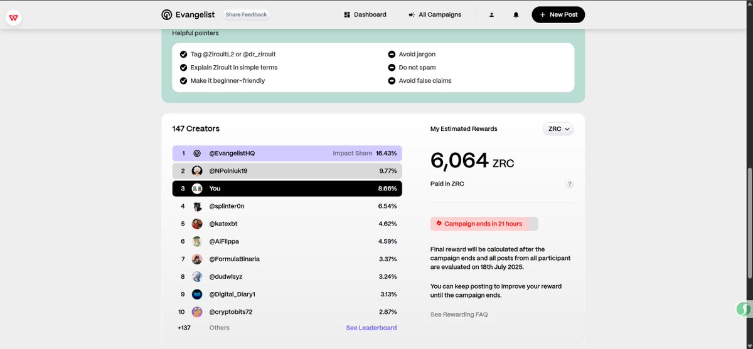Image resolution: width=753 pixels, height=349 pixels.
Task: Click check icon beside Make it beginner-friendly
Action: click(184, 81)
